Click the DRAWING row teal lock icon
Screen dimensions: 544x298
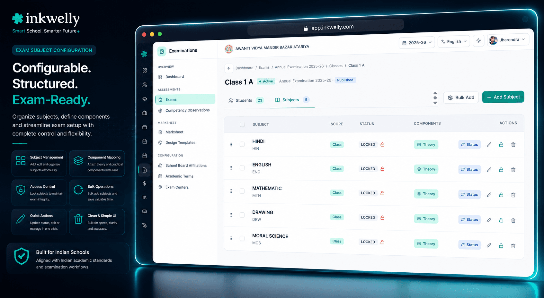pos(501,220)
